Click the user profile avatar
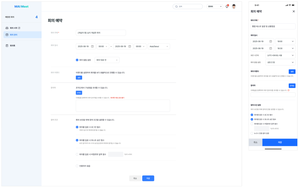Image resolution: width=299 pixels, height=188 pixels. tap(234, 6)
